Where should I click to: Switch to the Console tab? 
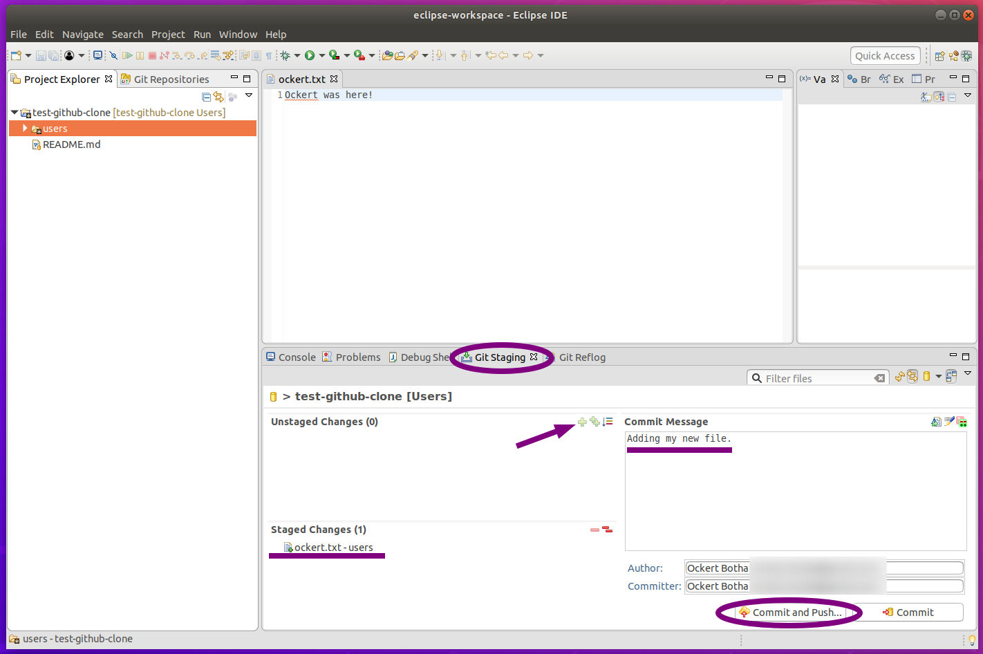point(291,357)
